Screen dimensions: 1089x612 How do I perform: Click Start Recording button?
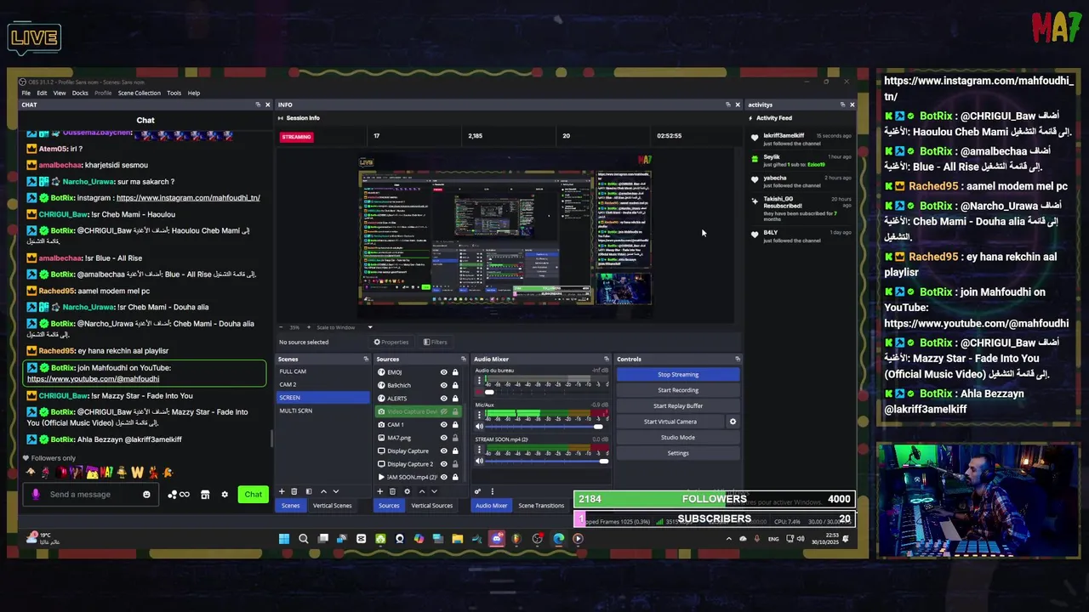tap(678, 390)
